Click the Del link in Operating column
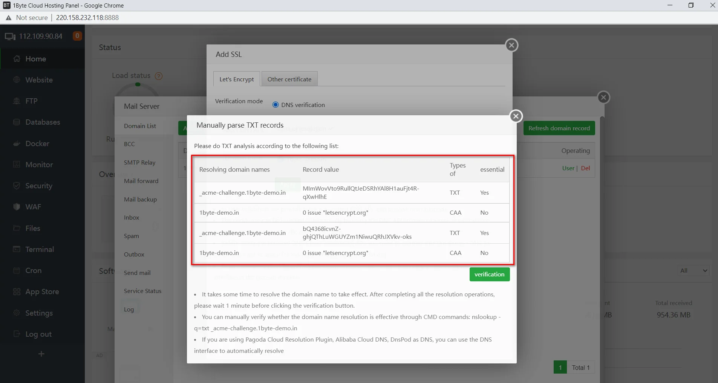This screenshot has width=718, height=383. 585,168
